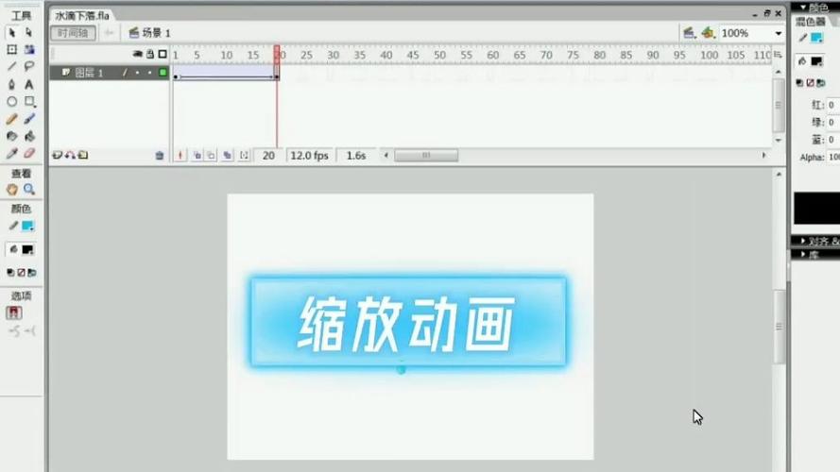Switch to 水滴下落.fla document tab

point(82,15)
